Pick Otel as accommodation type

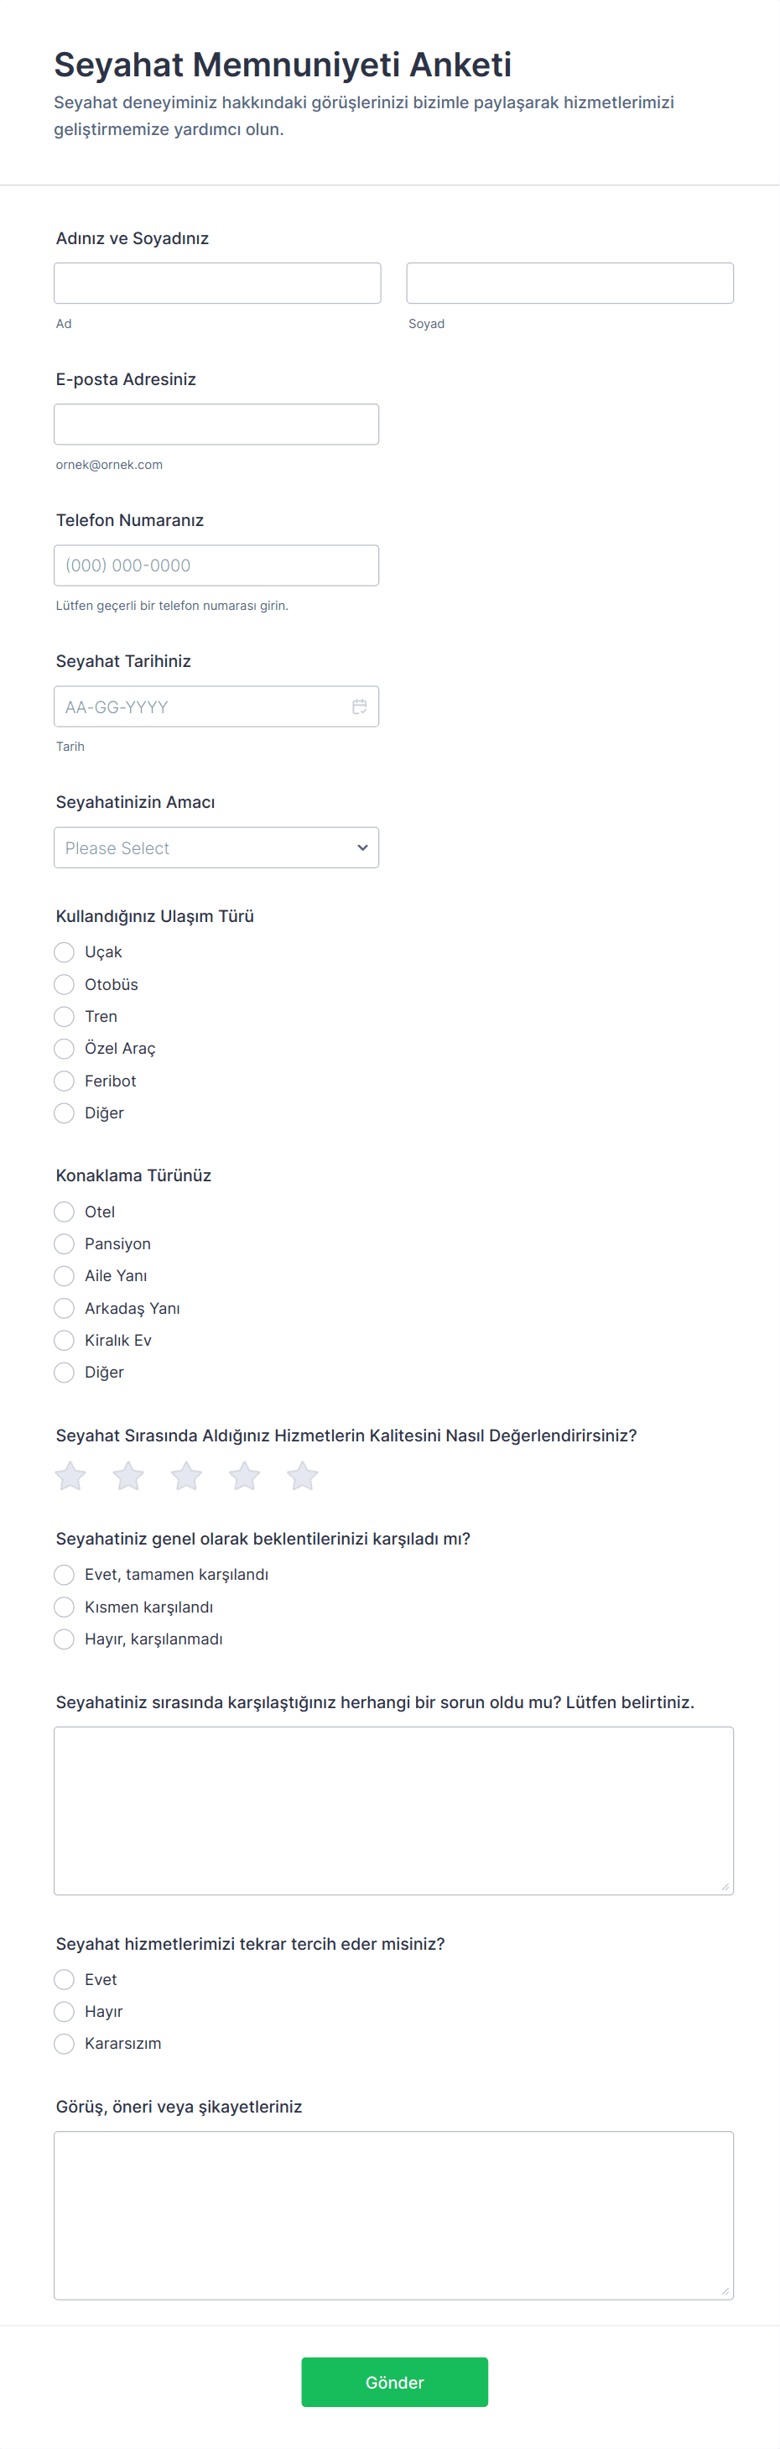pos(65,1211)
